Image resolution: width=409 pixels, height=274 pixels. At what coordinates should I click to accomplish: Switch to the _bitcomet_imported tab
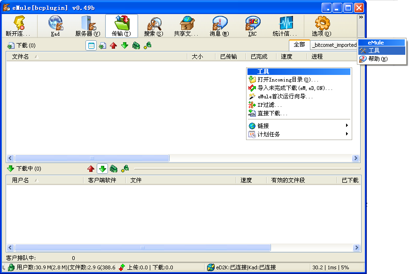click(334, 45)
